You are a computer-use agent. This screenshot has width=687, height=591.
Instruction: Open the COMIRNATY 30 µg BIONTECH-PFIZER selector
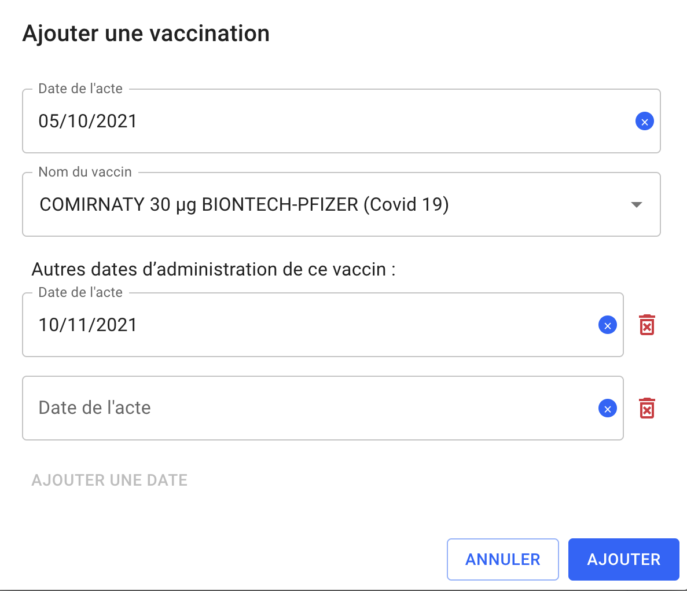coord(341,204)
